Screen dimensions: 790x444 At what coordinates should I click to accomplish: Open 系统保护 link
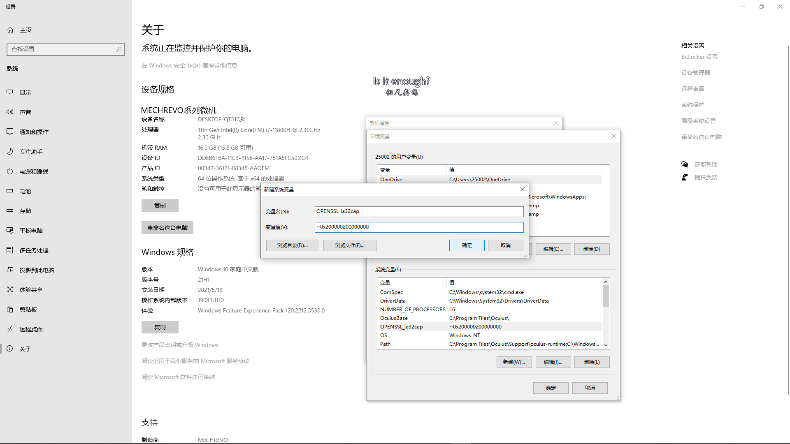[693, 105]
